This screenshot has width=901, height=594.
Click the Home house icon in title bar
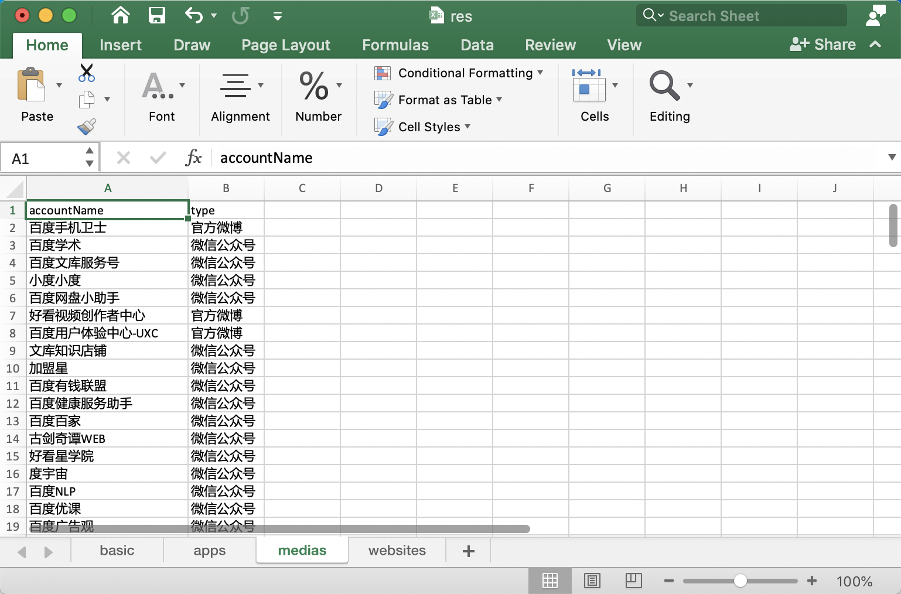121,15
